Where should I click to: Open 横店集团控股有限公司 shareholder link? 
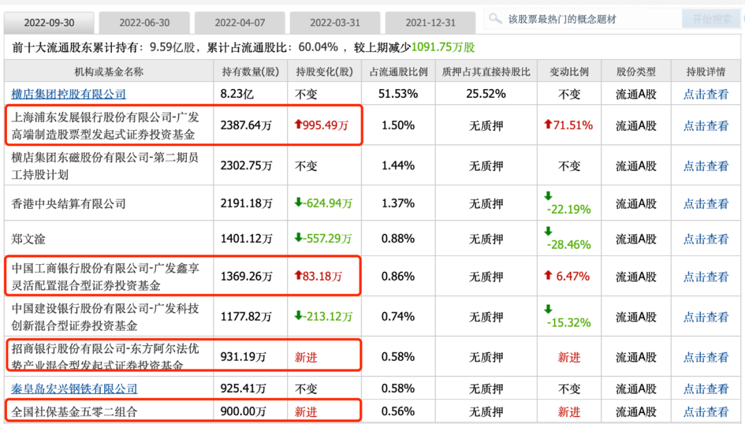click(68, 94)
